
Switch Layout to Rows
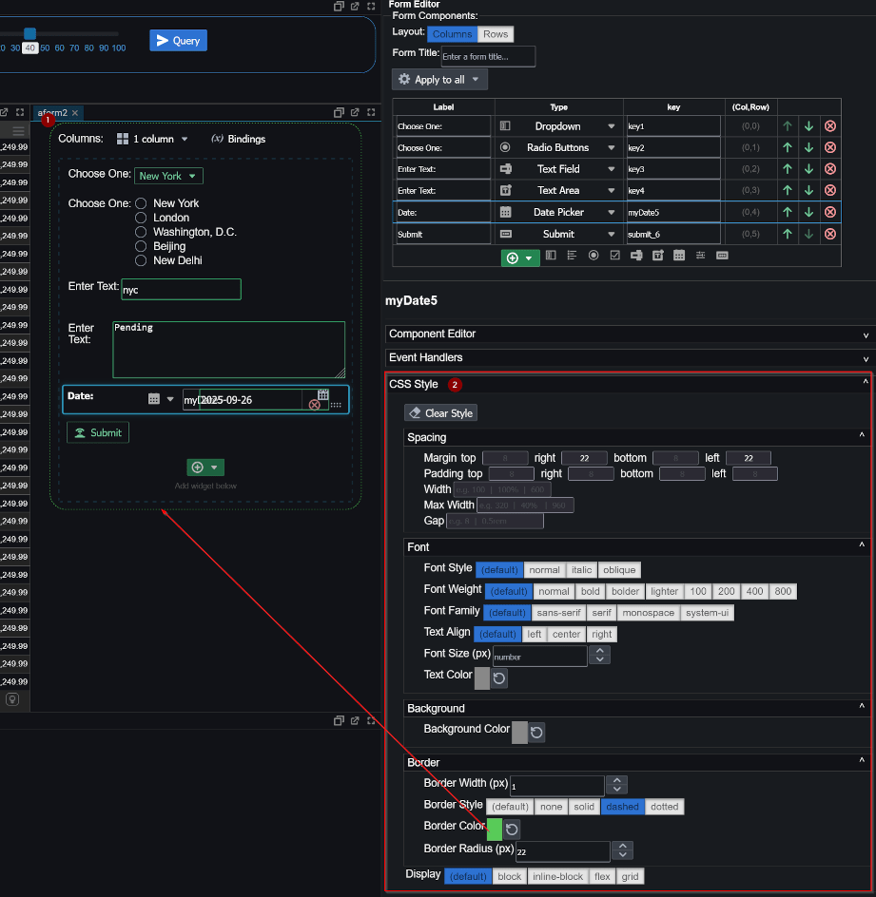495,34
